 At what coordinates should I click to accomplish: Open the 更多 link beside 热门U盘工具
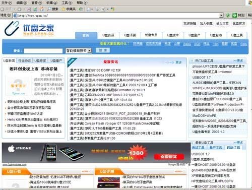tap(238, 60)
